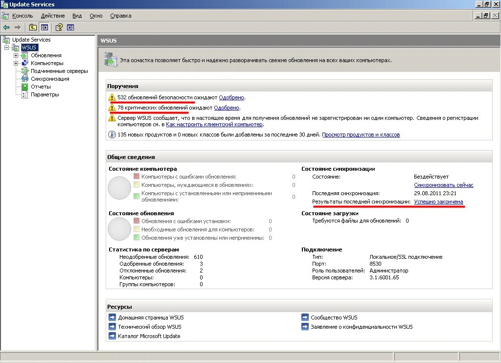Click Домашняя страница WSUS text
Screen dimensions: 501x363
point(151,318)
